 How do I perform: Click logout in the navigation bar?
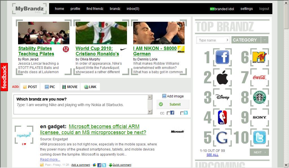pos(264,9)
